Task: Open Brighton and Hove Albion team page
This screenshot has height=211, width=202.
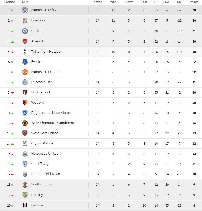Action: pos(51,113)
